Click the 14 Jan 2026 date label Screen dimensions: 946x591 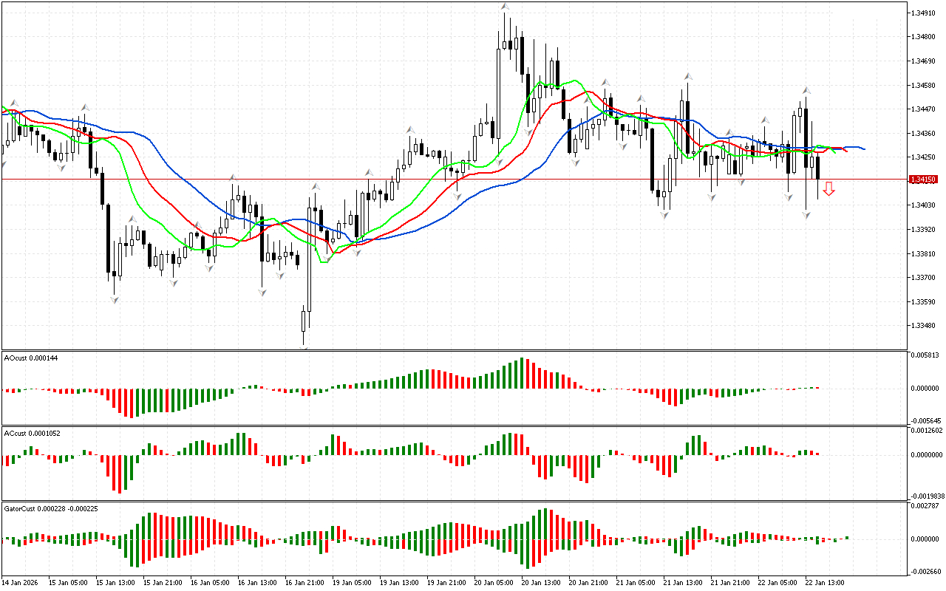(21, 583)
